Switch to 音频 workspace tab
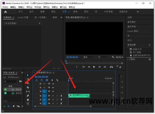This screenshot has height=114, width=155. click(75, 12)
